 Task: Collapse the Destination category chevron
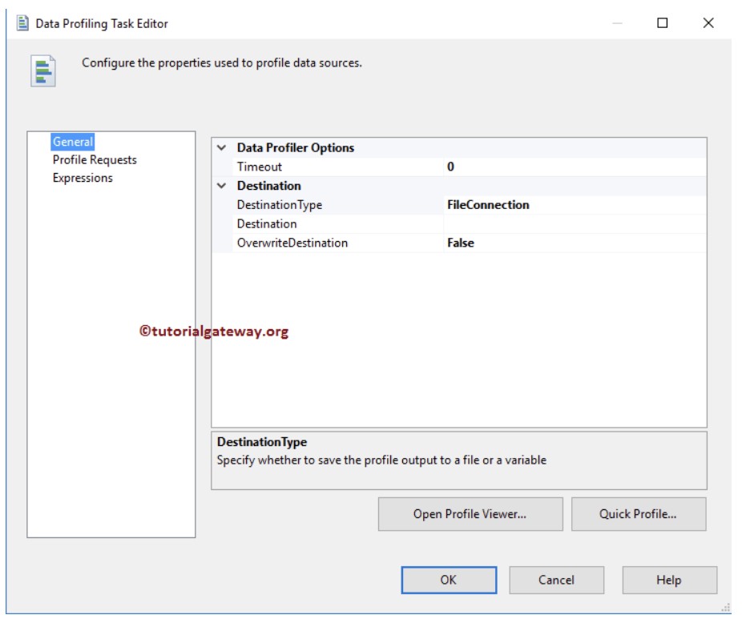pos(221,185)
